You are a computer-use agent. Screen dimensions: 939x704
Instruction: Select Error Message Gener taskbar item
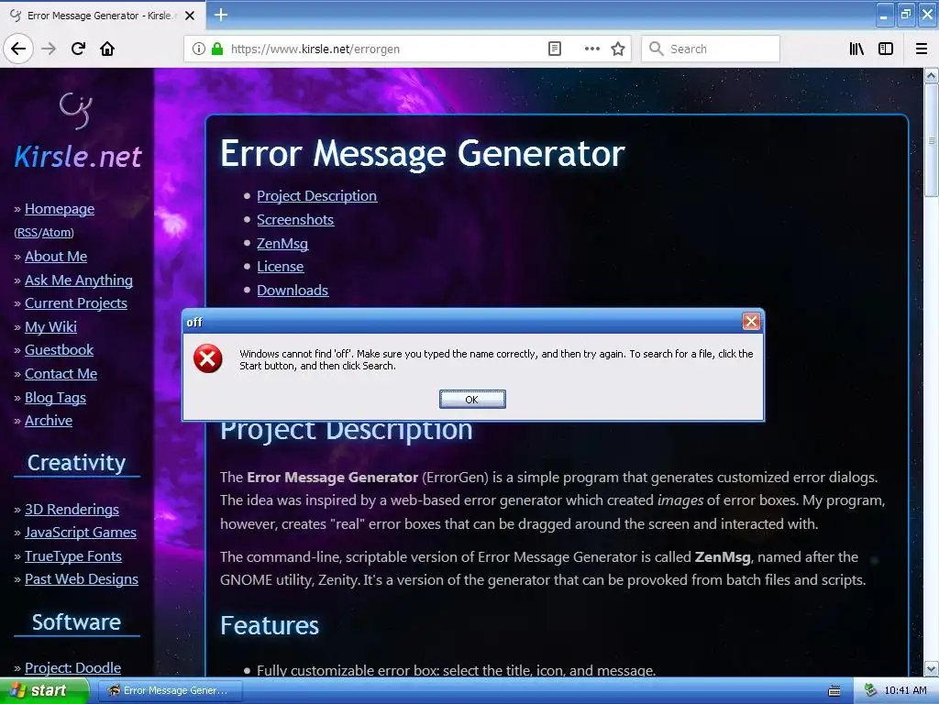click(170, 690)
